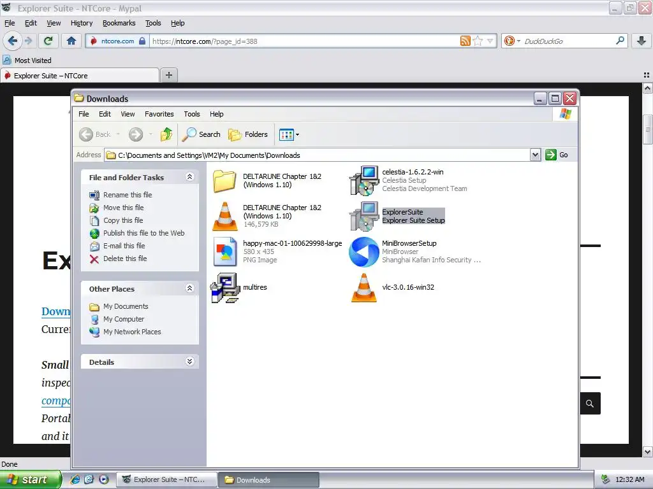
Task: Select the DELTARUNE Chapter 1&2 folder
Action: (267, 181)
